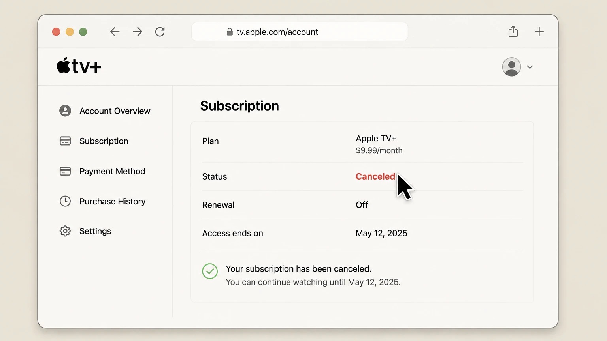Image resolution: width=607 pixels, height=341 pixels.
Task: Close the window with the red button
Action: coord(56,32)
